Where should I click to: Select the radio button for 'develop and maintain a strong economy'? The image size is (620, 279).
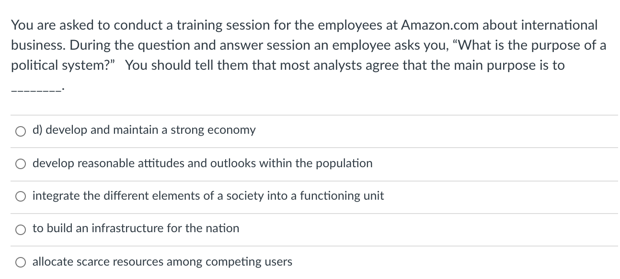[x=20, y=131]
